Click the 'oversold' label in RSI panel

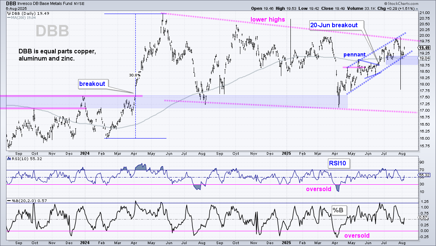[318, 189]
